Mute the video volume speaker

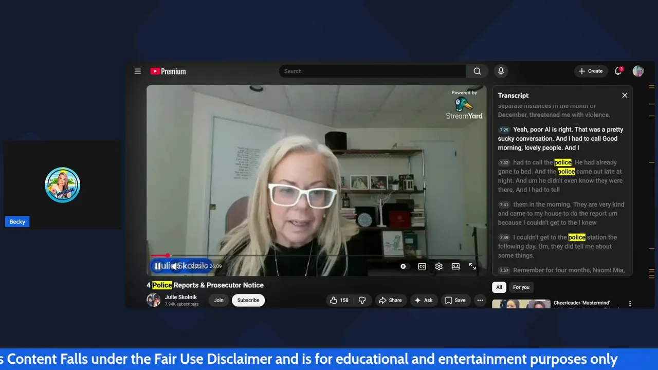175,266
